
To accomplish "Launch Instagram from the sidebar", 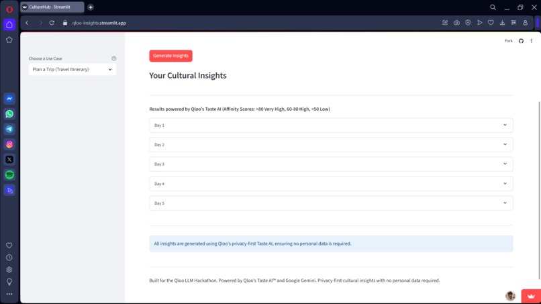I will (x=9, y=144).
